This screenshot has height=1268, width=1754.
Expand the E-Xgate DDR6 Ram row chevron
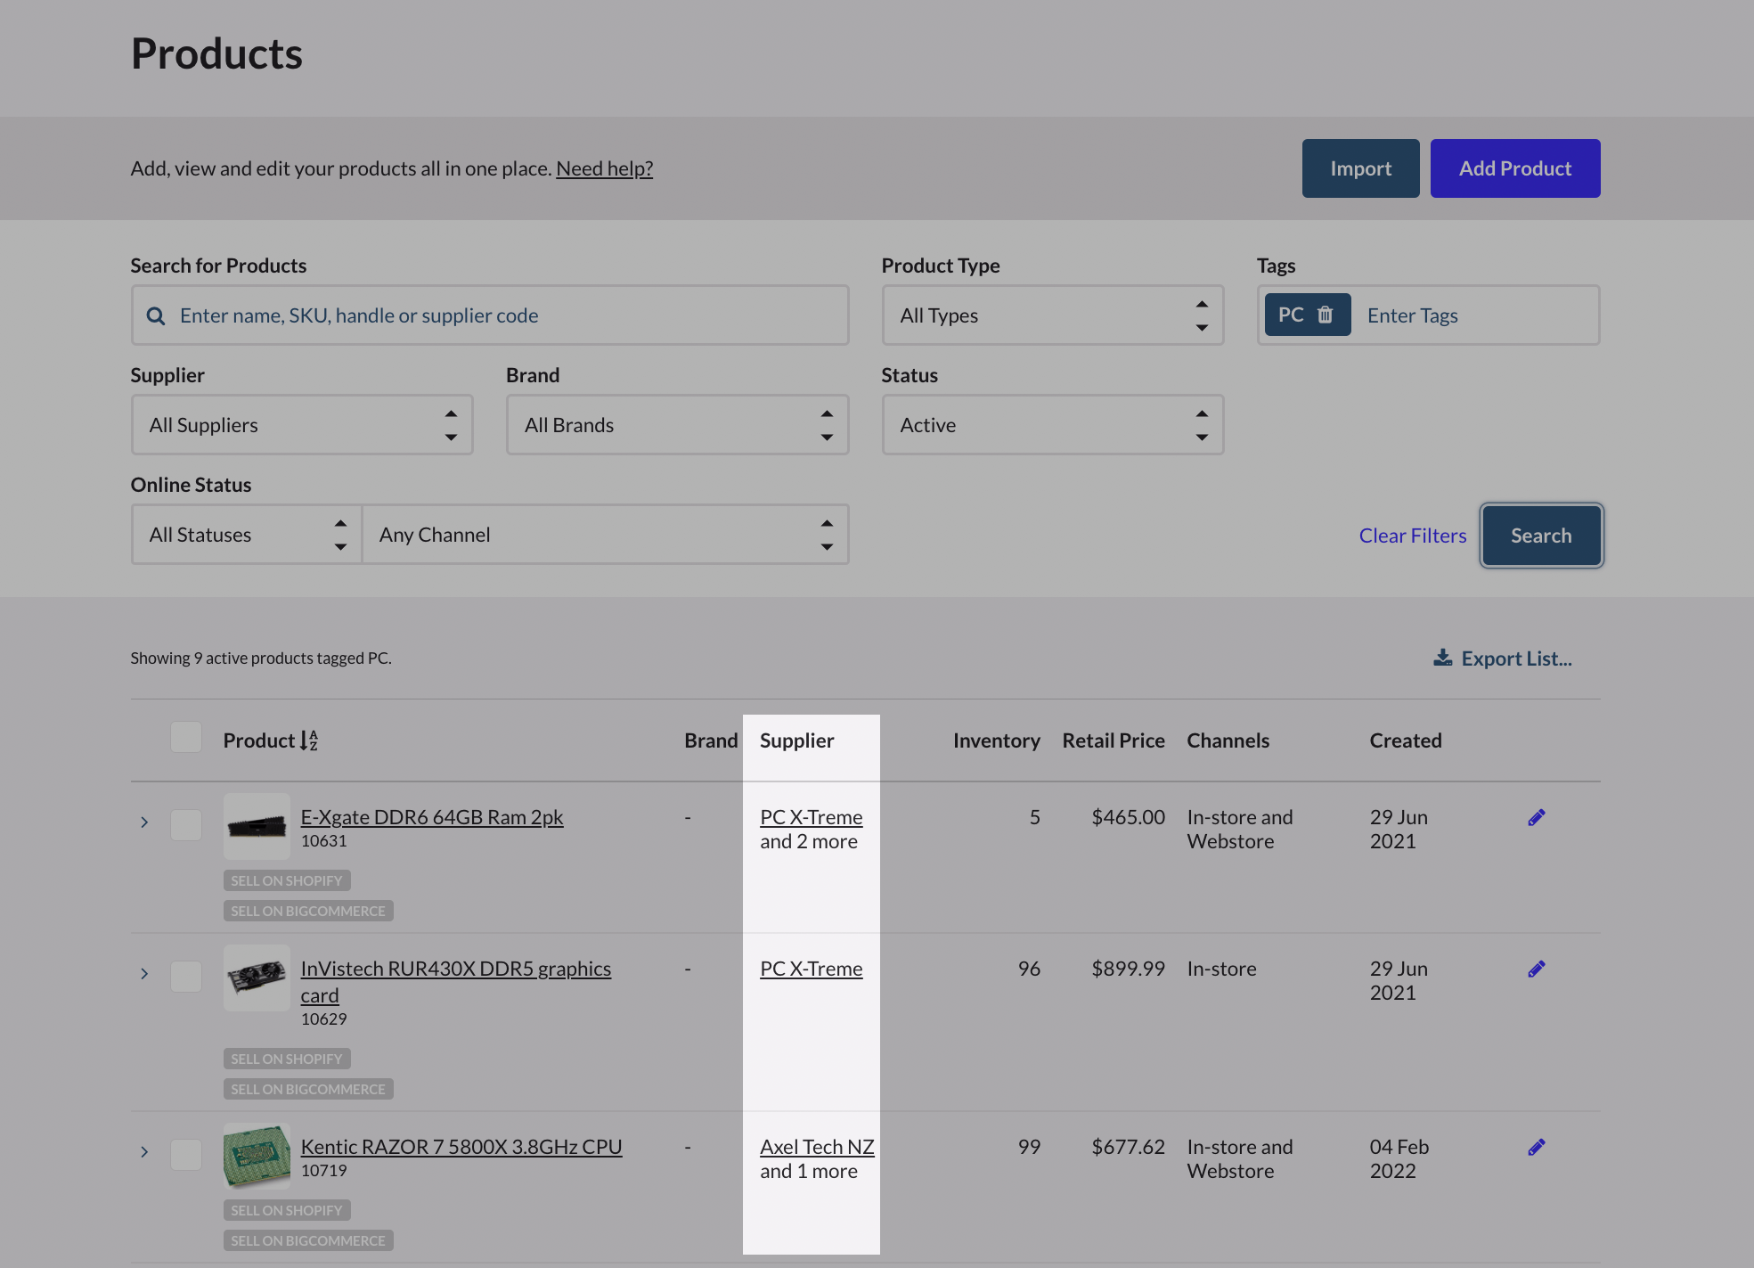(x=144, y=822)
